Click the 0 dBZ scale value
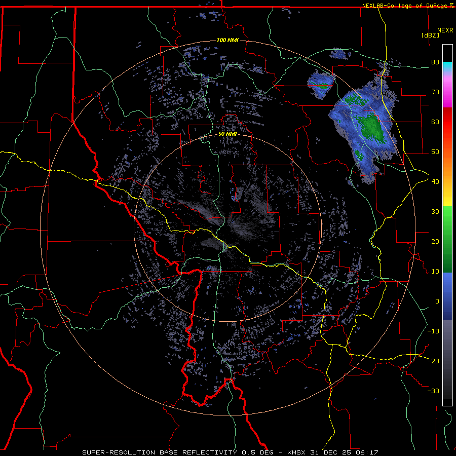Viewport: 456px width, 456px height. [x=437, y=301]
